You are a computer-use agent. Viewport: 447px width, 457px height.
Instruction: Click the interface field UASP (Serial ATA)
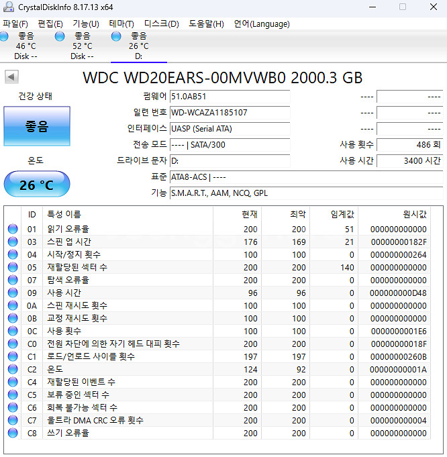[x=230, y=129]
